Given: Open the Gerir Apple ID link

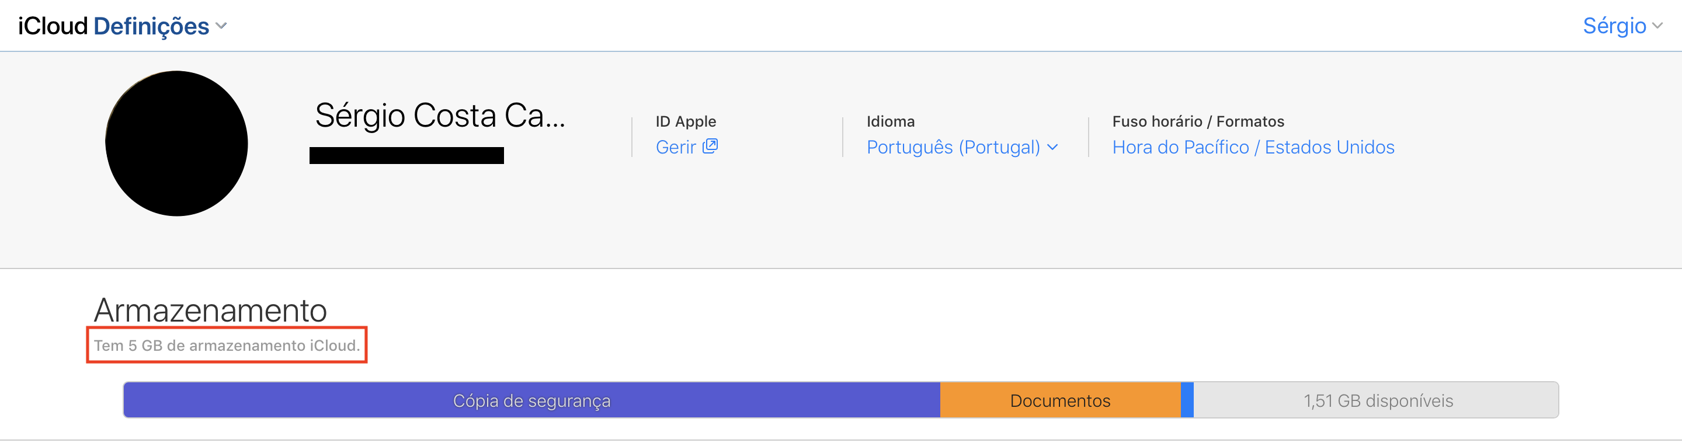Looking at the screenshot, I should [676, 147].
